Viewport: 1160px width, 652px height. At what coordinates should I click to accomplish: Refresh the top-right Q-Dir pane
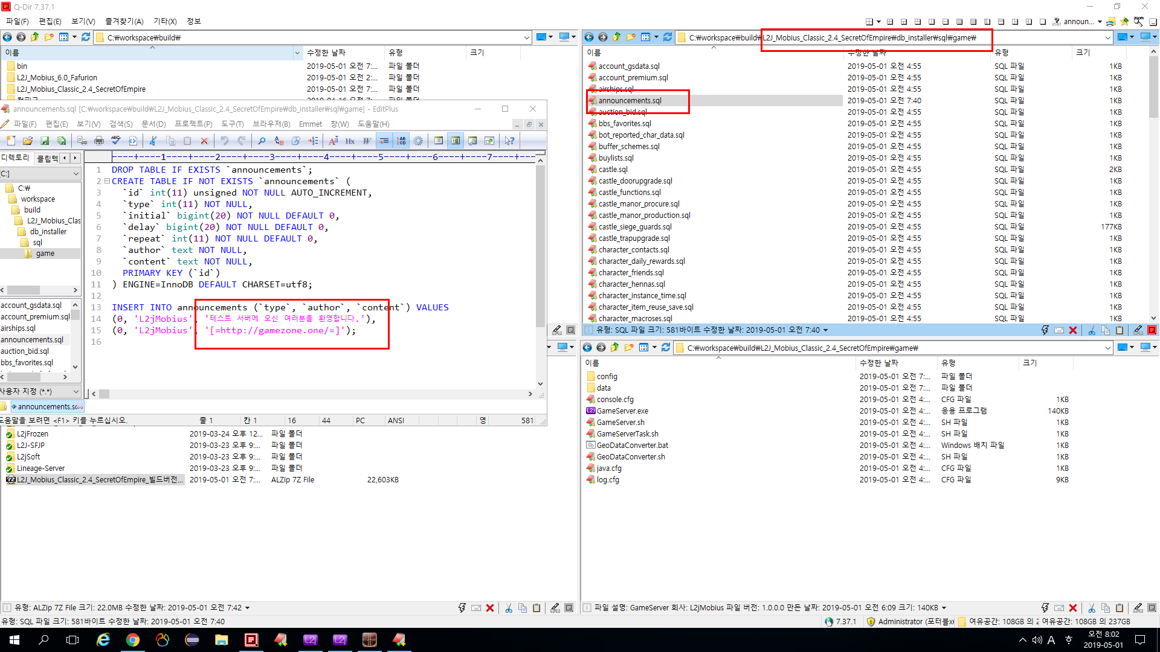(x=668, y=37)
